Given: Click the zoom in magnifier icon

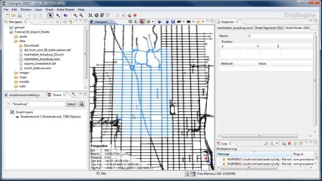Looking at the screenshot, I should (x=81, y=16).
